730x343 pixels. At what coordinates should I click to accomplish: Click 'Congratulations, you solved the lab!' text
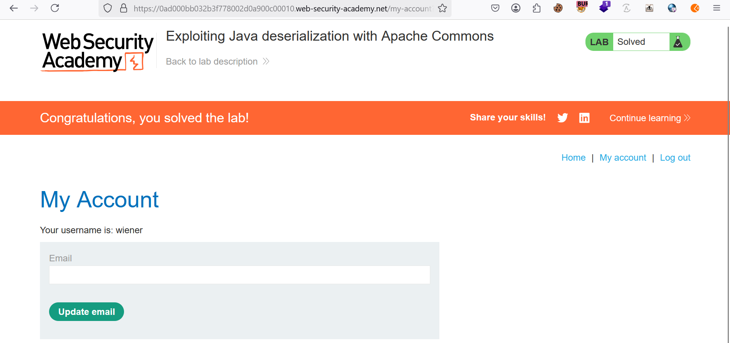(x=145, y=118)
